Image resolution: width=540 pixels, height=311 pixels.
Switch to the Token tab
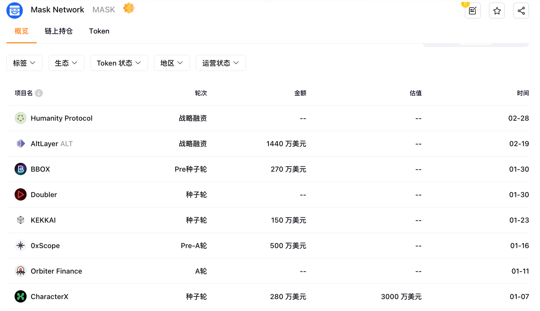click(99, 31)
